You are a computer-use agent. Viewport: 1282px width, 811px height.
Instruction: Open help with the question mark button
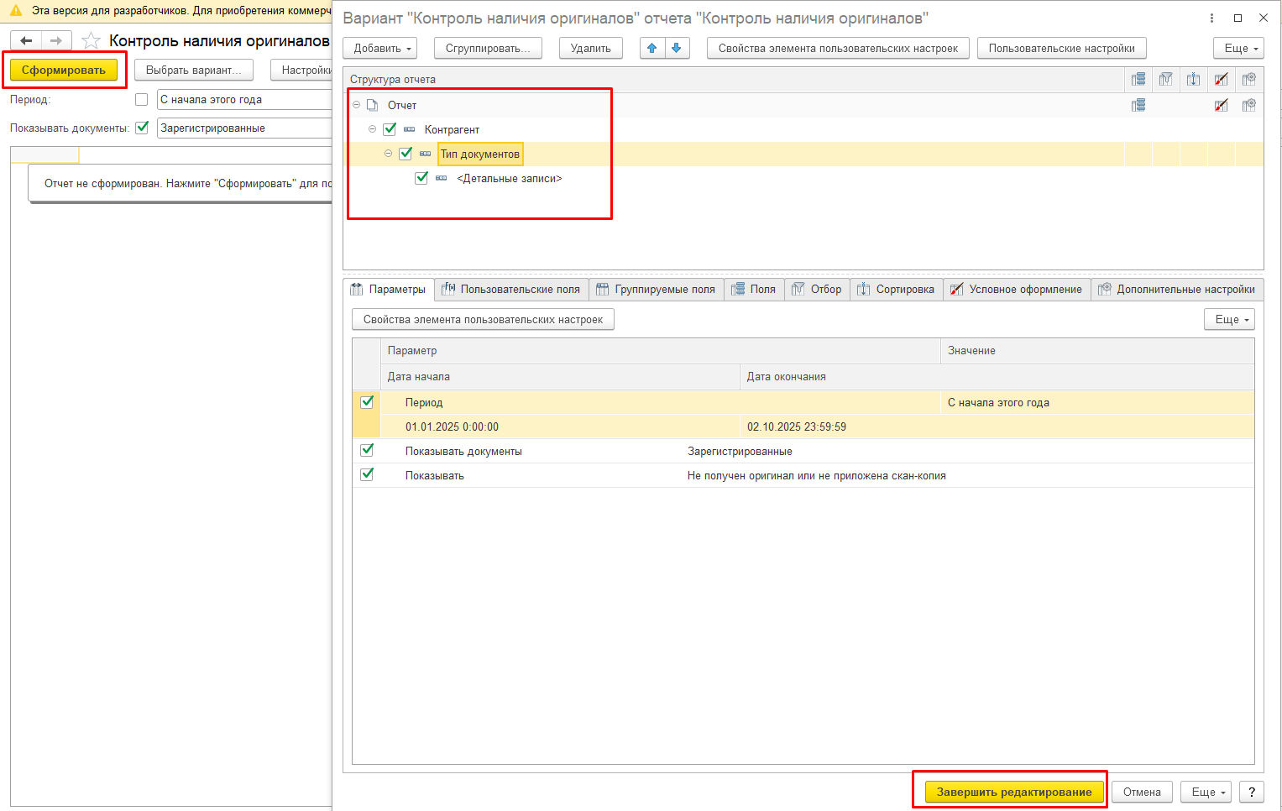point(1252,792)
